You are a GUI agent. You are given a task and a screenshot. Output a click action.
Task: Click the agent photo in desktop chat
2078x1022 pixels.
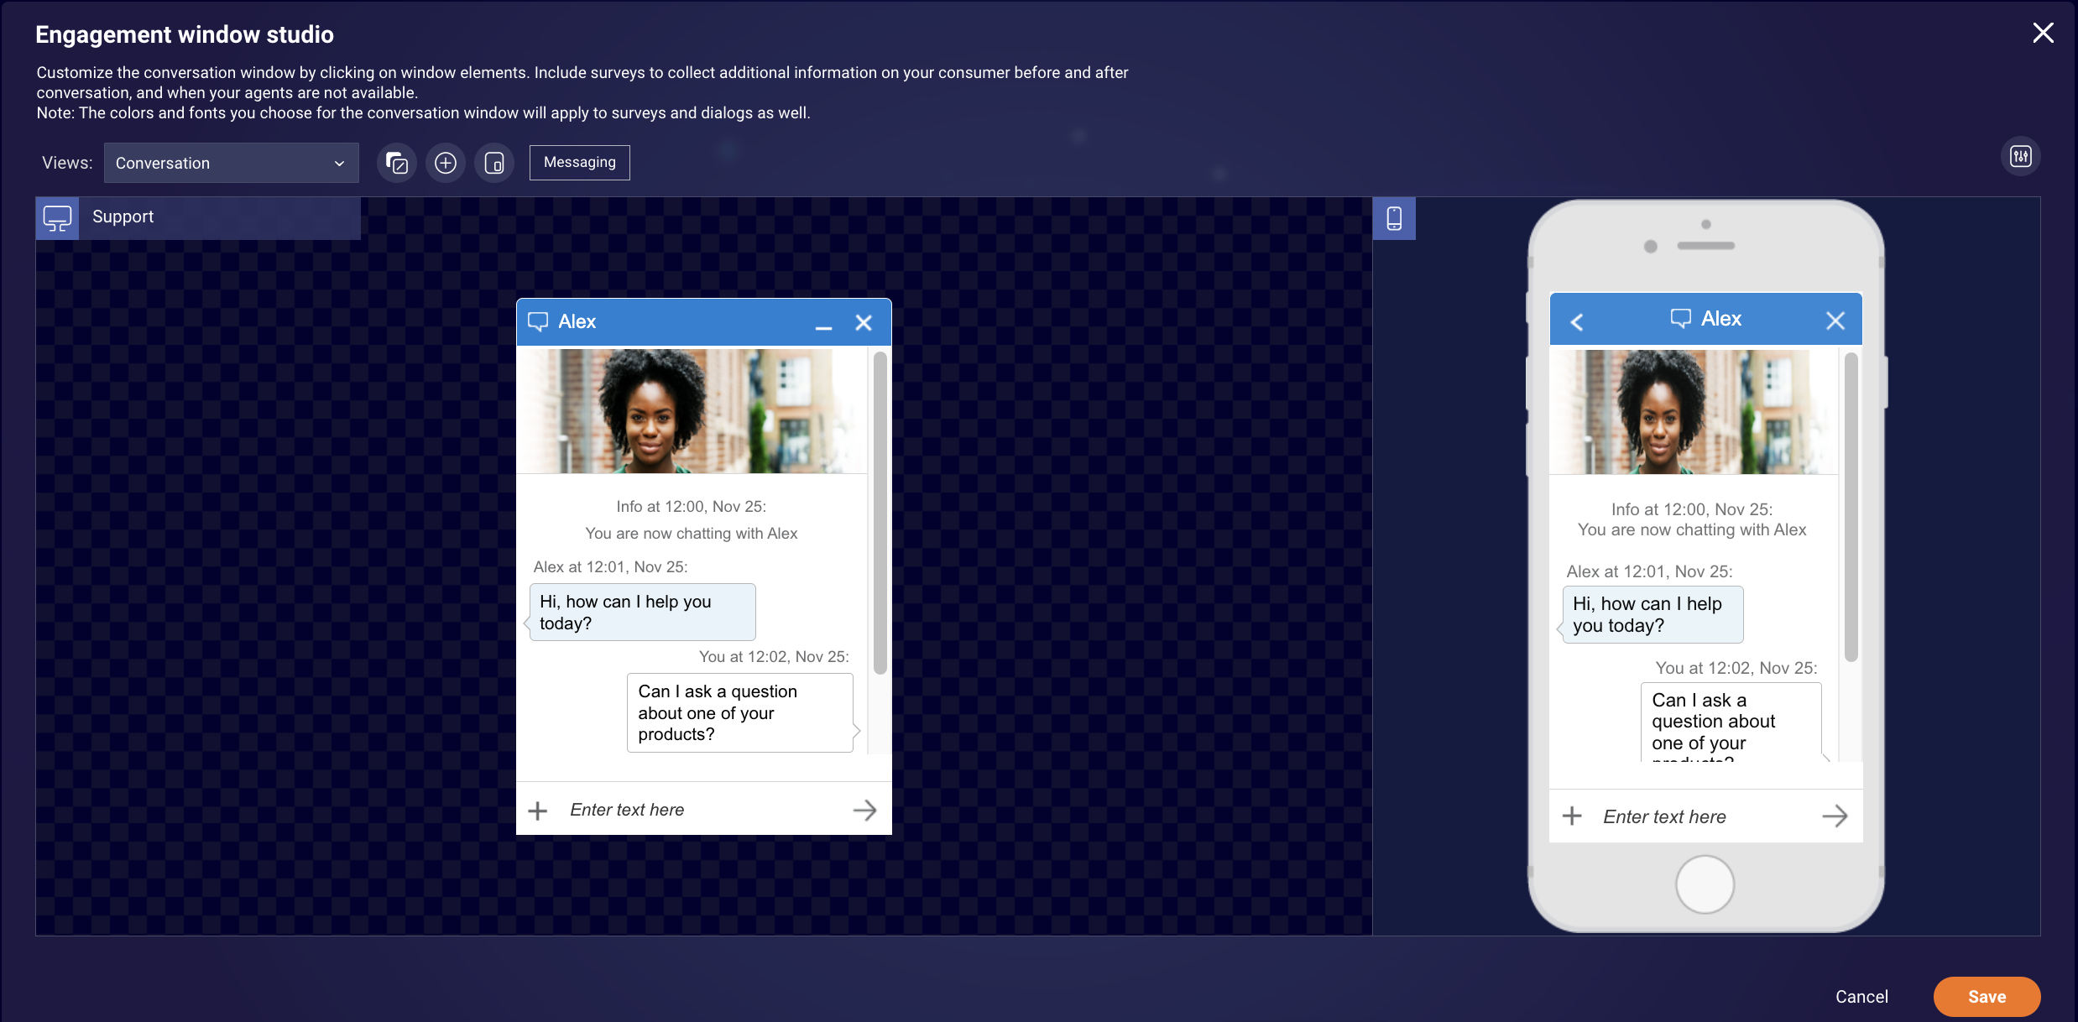692,411
